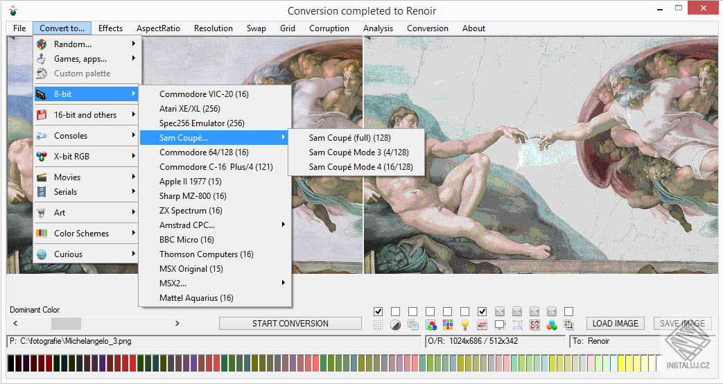Click the Dominant Color slider thumb
This screenshot has width=723, height=384.
pyautogui.click(x=66, y=324)
